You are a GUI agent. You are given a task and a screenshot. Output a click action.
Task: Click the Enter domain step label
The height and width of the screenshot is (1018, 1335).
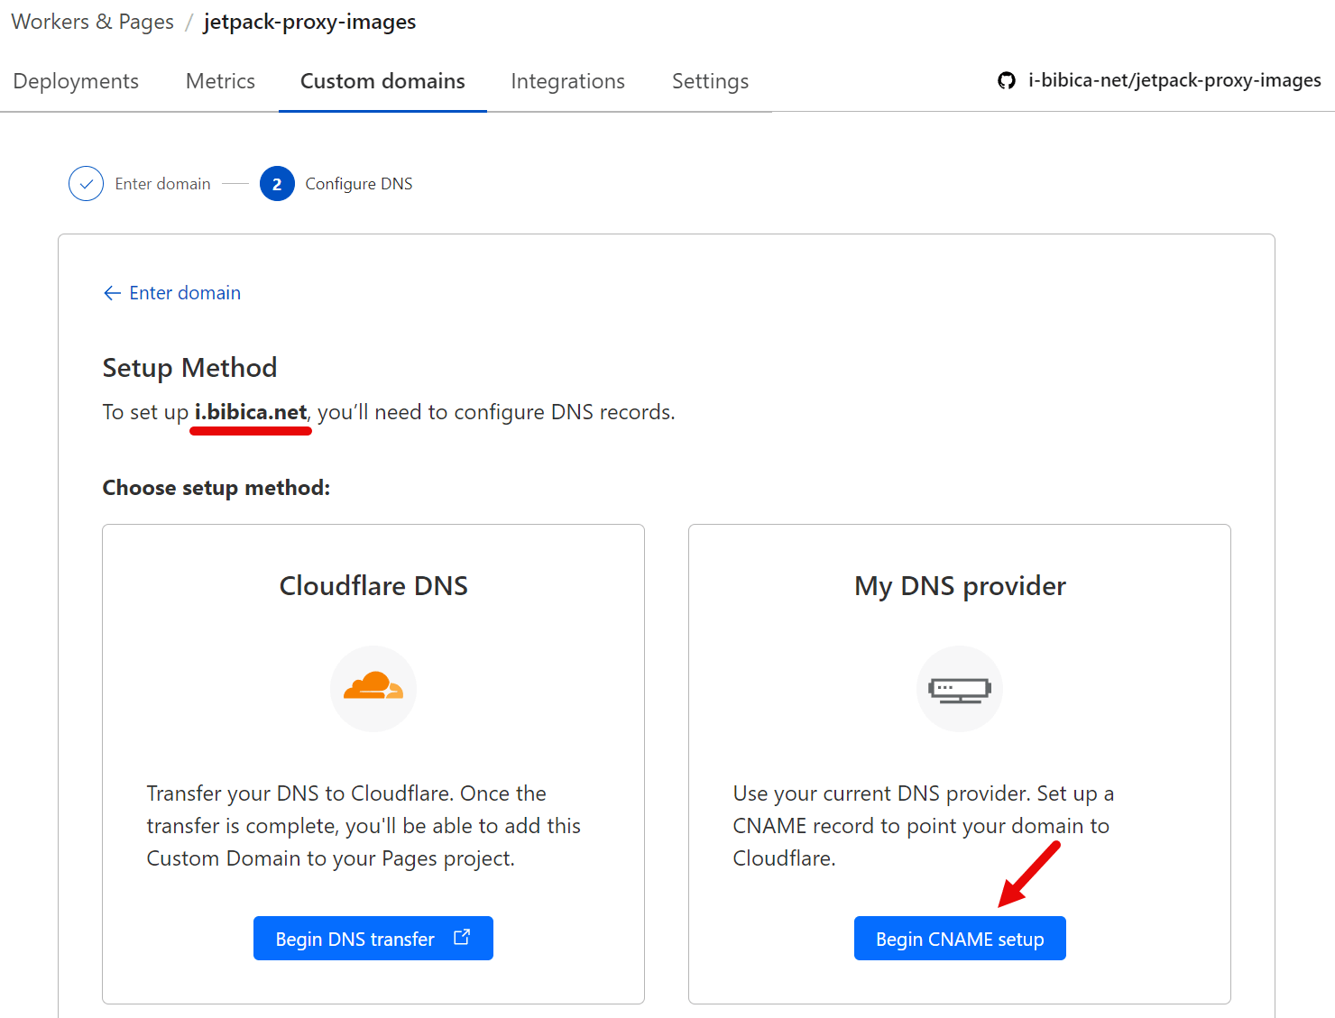(x=162, y=184)
